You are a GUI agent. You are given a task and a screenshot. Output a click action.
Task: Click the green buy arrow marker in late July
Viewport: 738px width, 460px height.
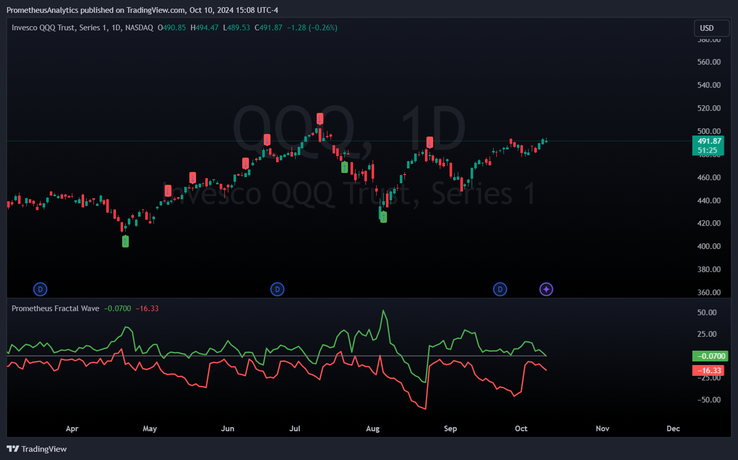click(x=344, y=167)
